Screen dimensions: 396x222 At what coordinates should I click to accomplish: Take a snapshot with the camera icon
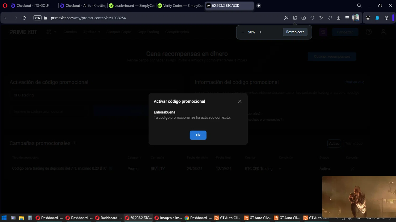click(x=304, y=18)
